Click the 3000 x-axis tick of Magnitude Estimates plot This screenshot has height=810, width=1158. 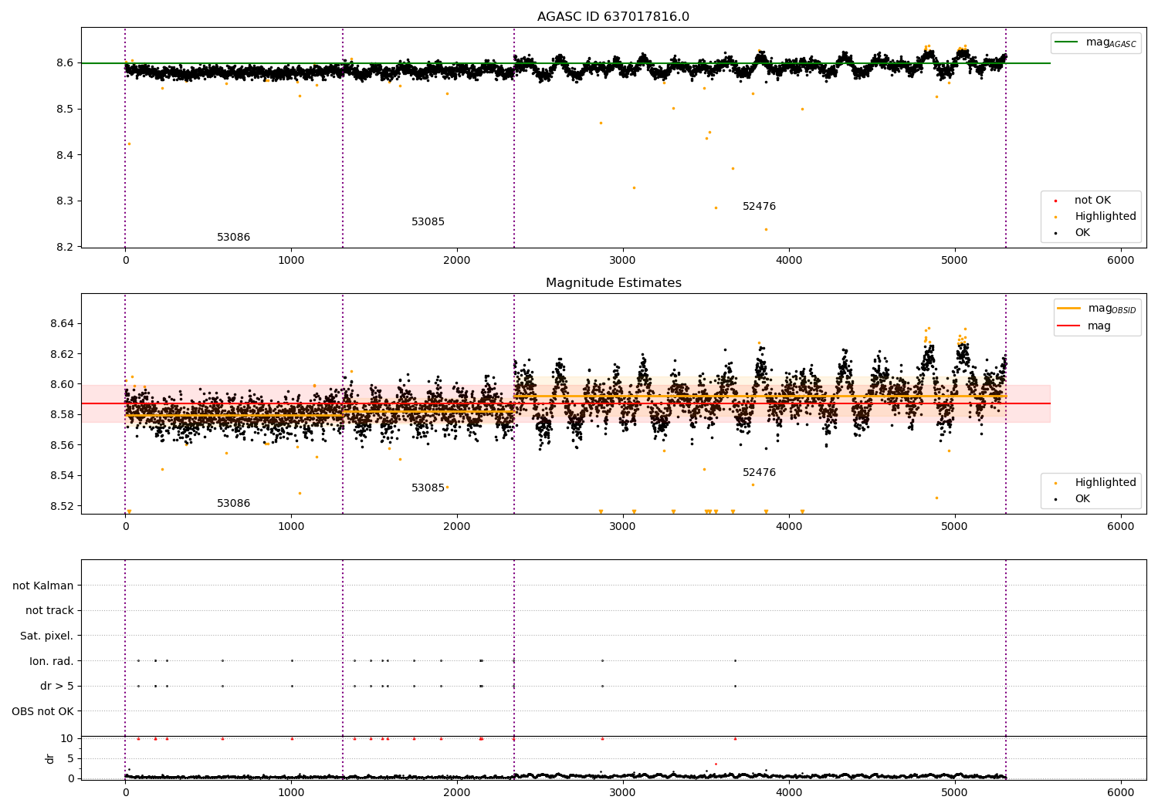623,527
